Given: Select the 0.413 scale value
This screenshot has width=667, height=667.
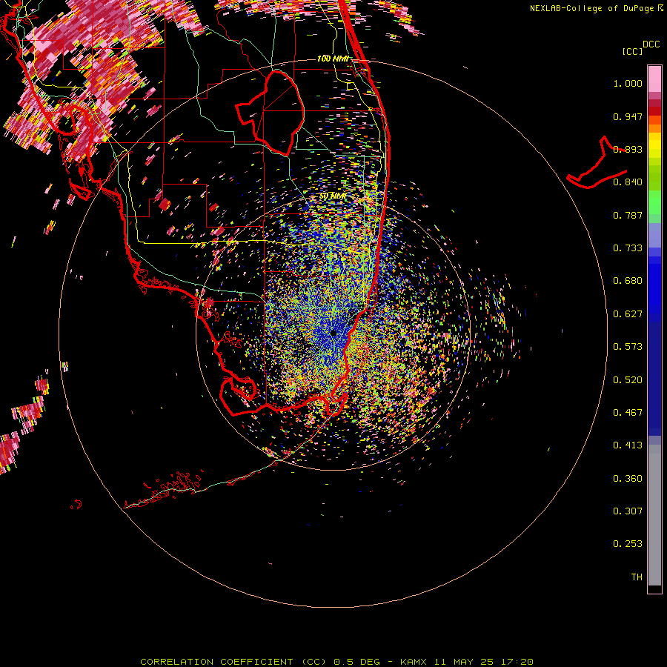Looking at the screenshot, I should (628, 445).
